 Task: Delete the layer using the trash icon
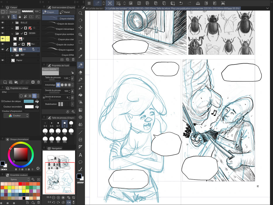[x=39, y=82]
